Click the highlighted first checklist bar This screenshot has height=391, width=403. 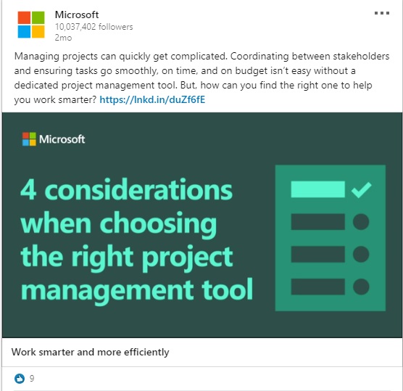pyautogui.click(x=318, y=189)
